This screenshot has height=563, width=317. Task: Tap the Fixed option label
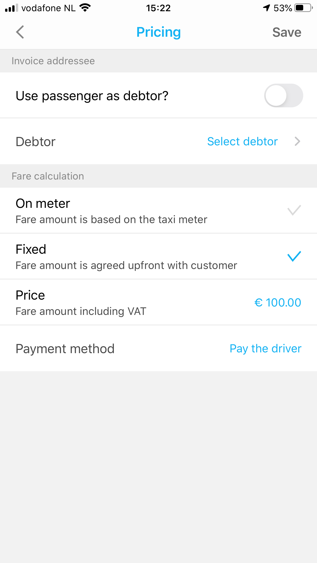(31, 249)
